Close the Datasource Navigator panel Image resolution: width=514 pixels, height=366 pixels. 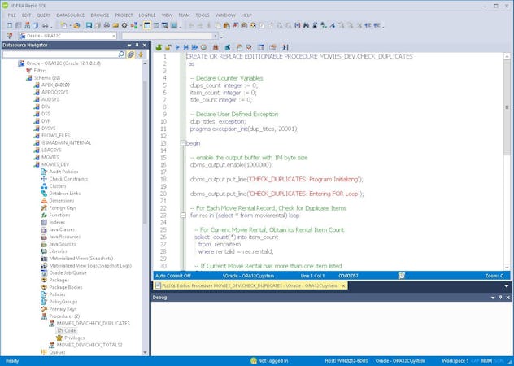click(x=145, y=45)
